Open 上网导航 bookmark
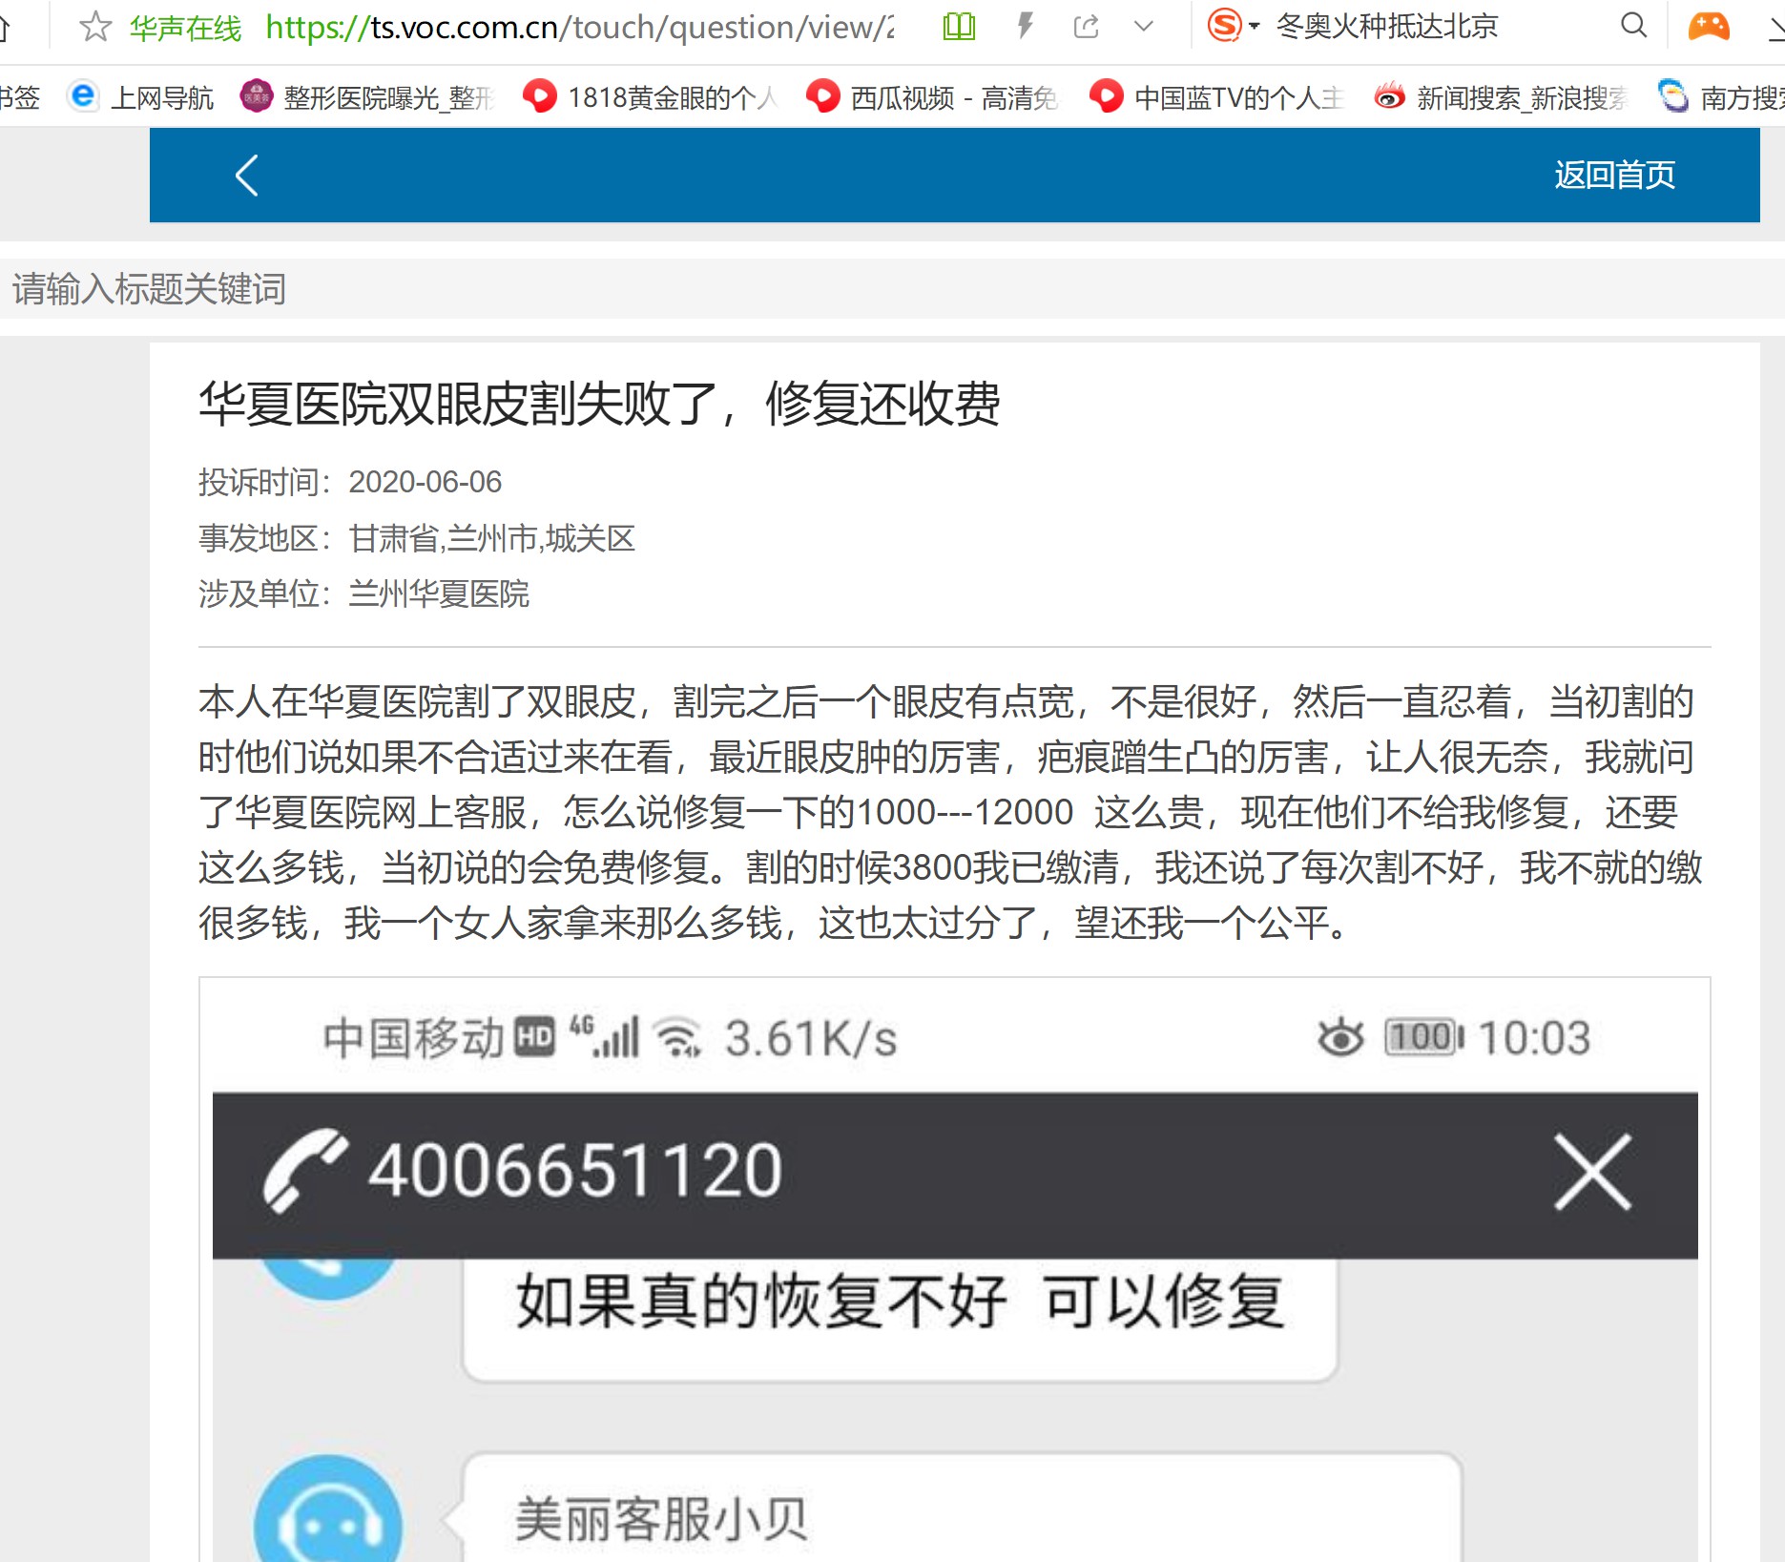Viewport: 1785px width, 1562px height. tap(141, 97)
